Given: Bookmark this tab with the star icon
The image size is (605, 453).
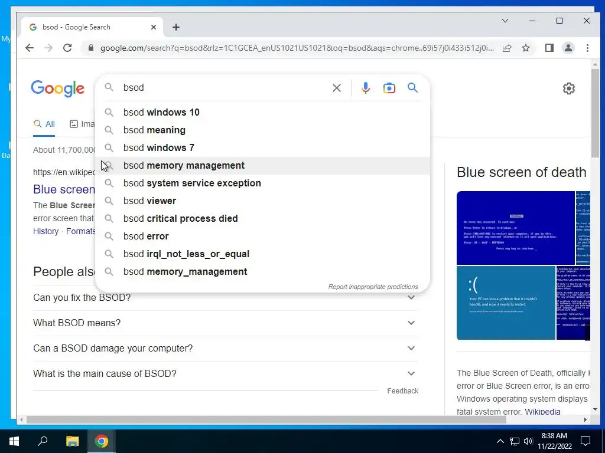Looking at the screenshot, I should click(525, 48).
